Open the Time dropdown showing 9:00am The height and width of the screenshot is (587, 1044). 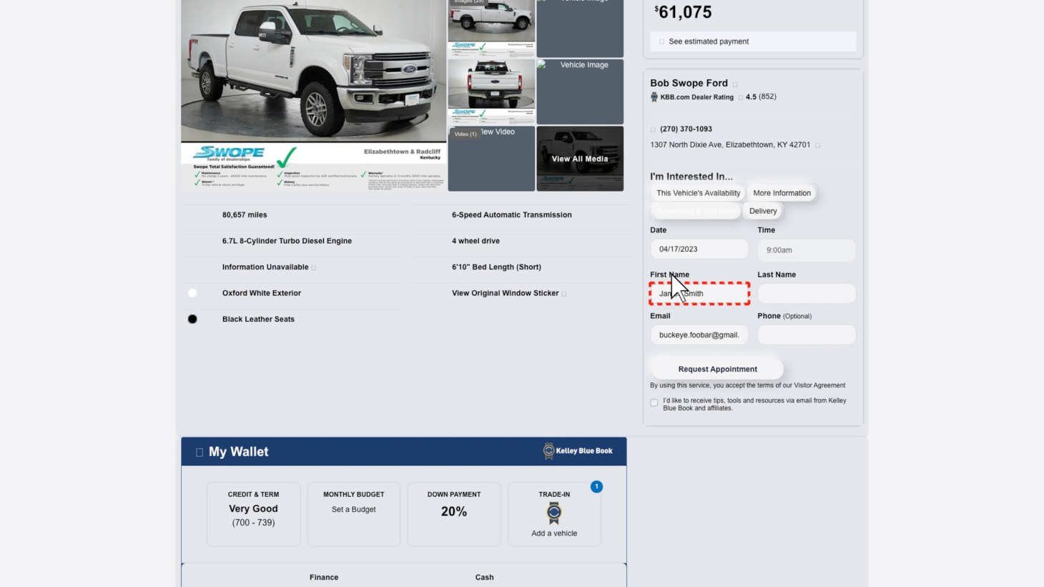coord(806,250)
